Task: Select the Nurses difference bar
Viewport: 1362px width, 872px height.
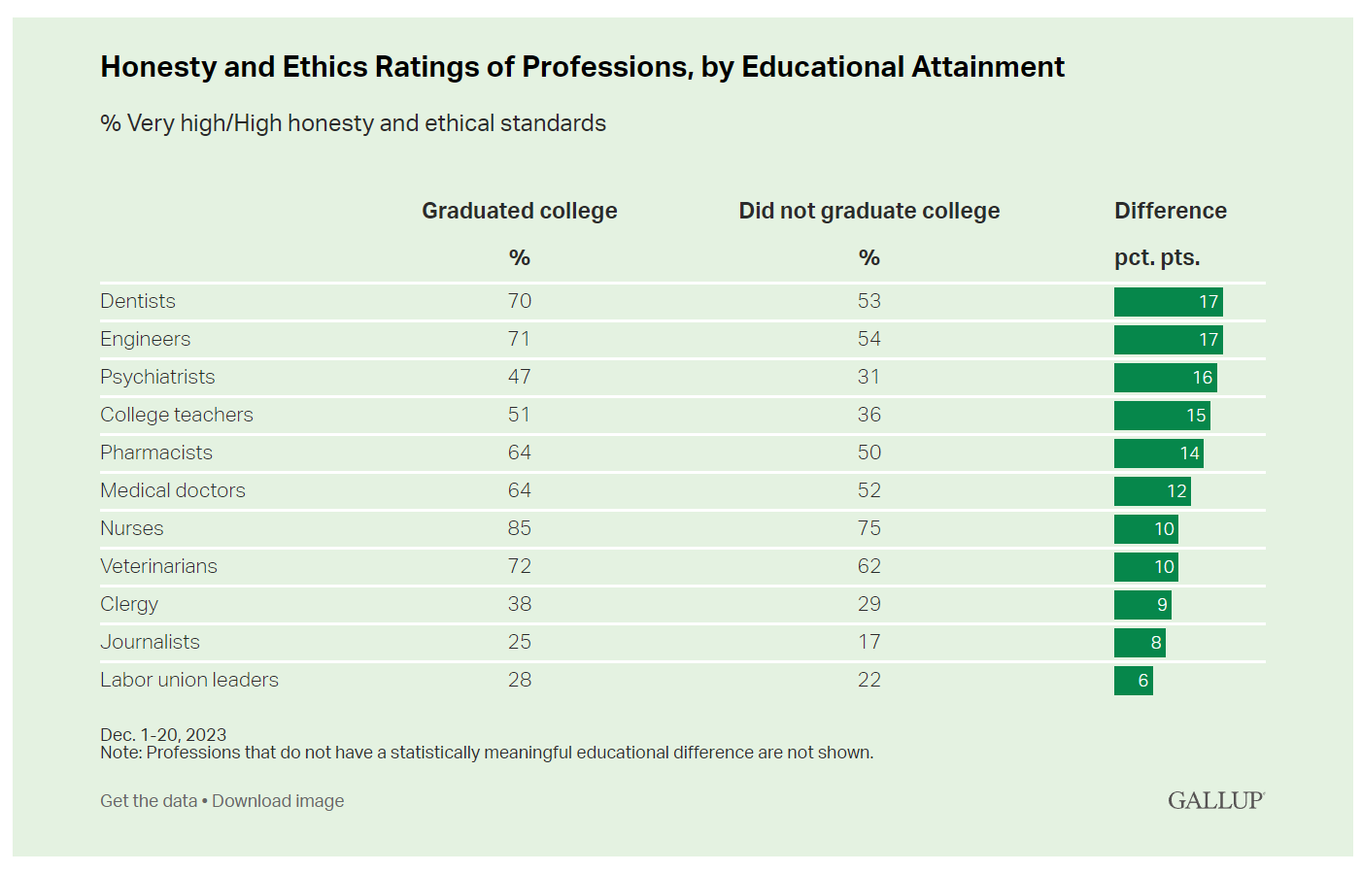Action: tap(1145, 529)
